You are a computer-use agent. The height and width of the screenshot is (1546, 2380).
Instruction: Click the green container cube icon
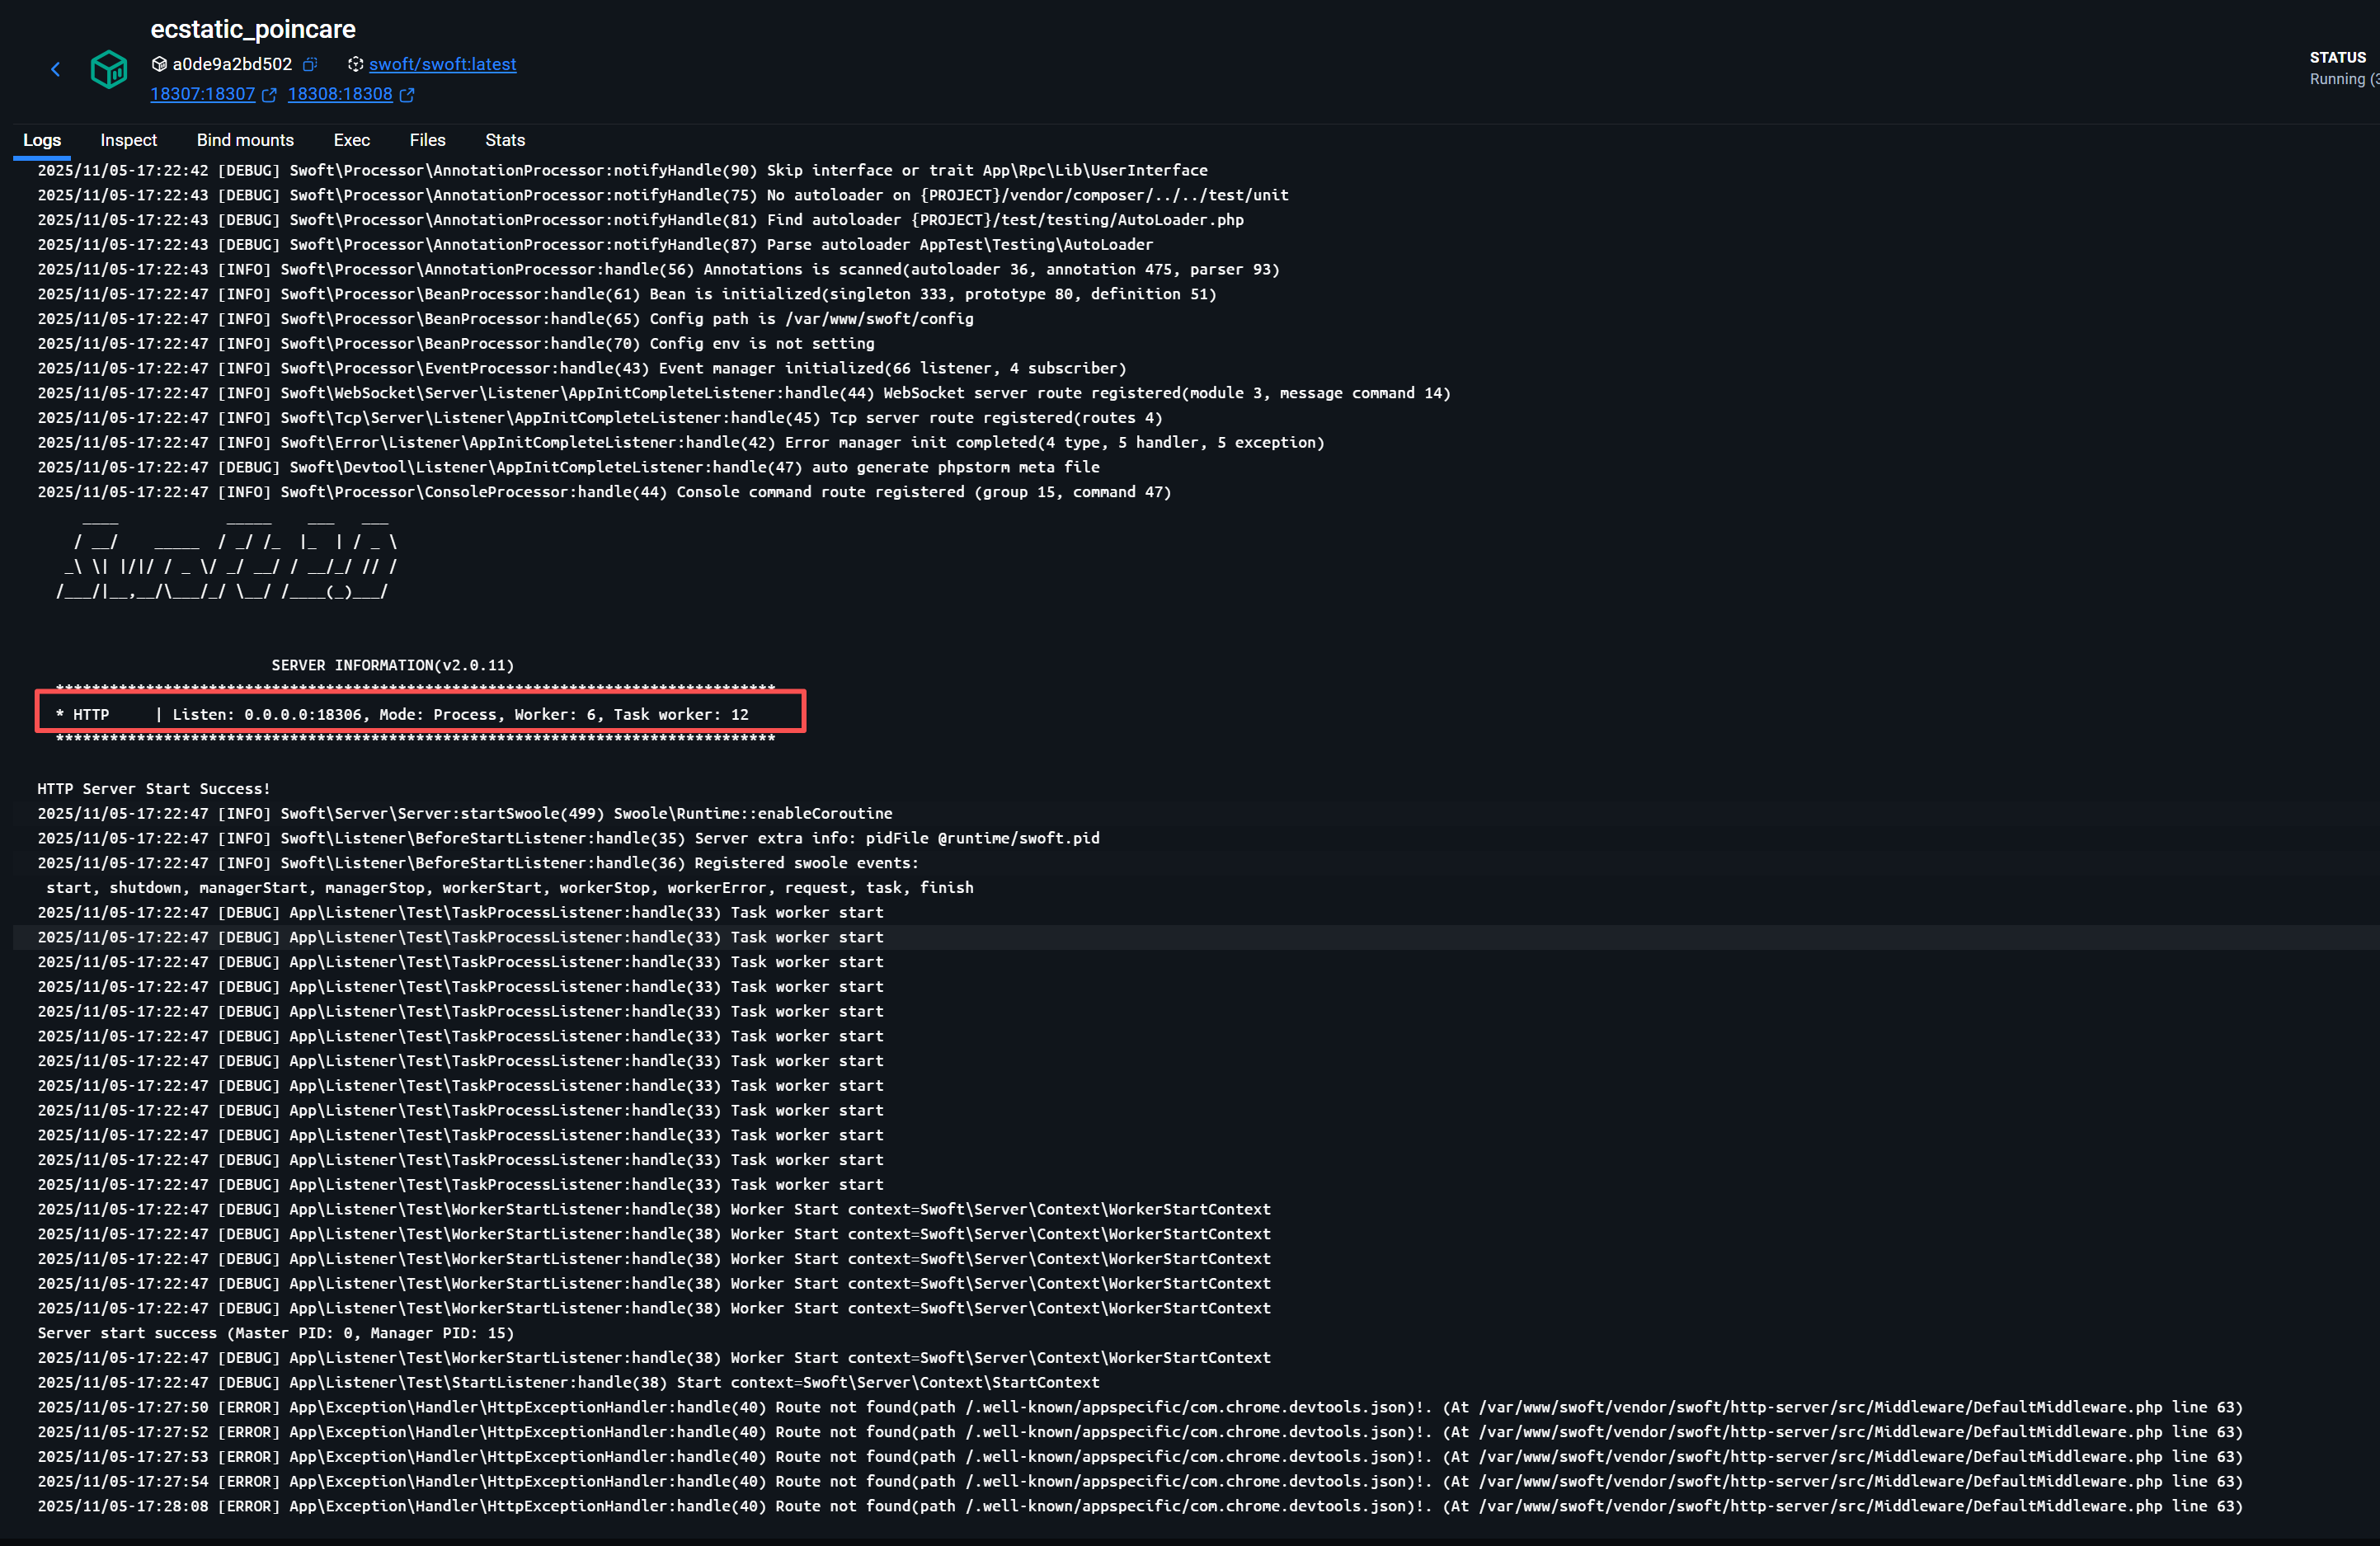(109, 69)
